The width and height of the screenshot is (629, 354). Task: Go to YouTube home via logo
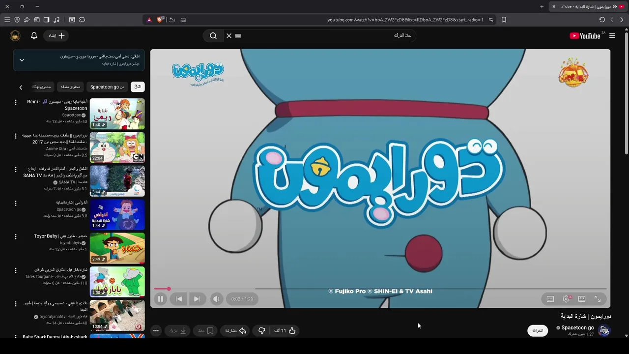click(585, 36)
